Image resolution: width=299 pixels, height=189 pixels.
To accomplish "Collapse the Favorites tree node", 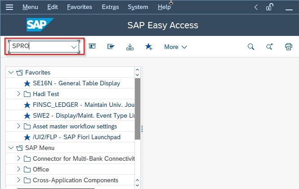I will pyautogui.click(x=11, y=72).
